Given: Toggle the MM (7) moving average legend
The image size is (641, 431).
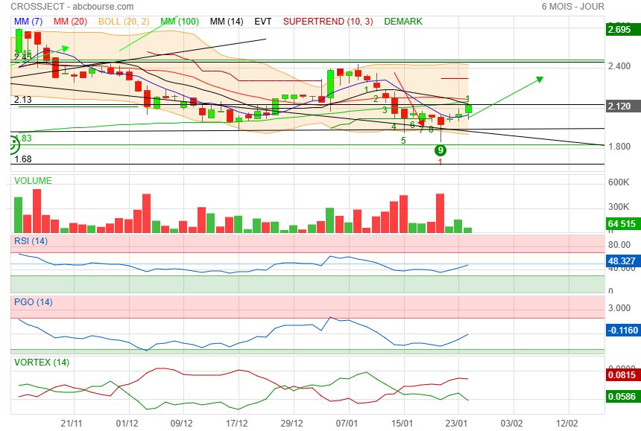Looking at the screenshot, I should (29, 22).
